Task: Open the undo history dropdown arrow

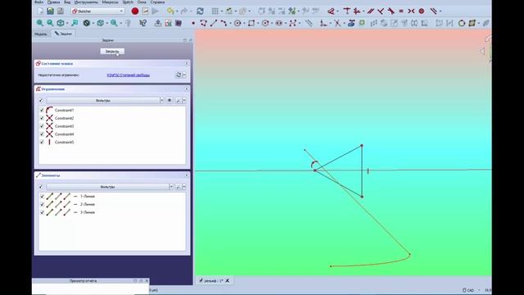Action: pos(177,11)
